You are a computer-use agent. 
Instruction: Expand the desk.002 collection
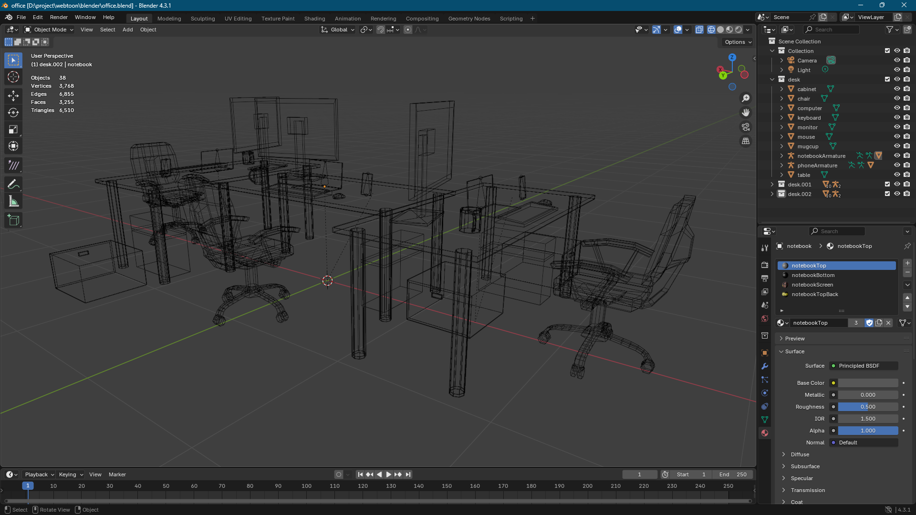(772, 194)
